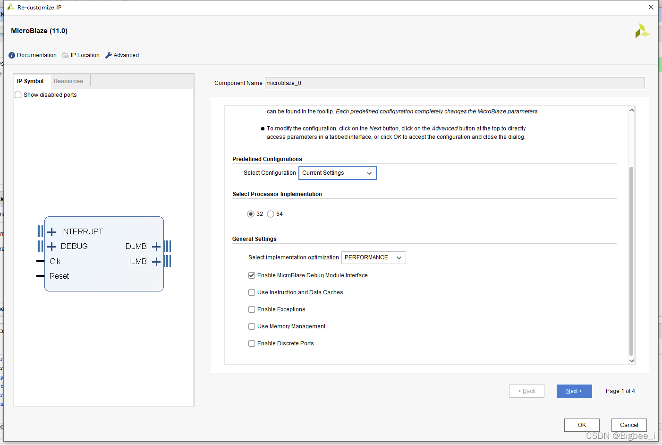Enable Use Memory Management option
662x445 pixels.
252,326
